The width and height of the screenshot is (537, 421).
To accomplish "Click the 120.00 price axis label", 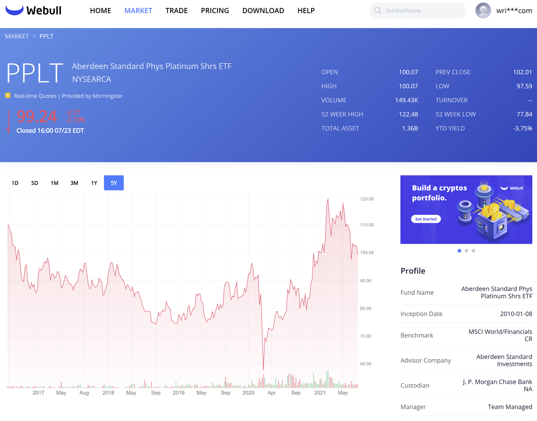I will tap(367, 199).
